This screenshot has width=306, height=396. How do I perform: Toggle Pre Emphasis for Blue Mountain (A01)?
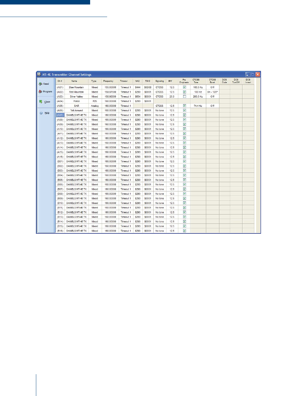pos(184,87)
